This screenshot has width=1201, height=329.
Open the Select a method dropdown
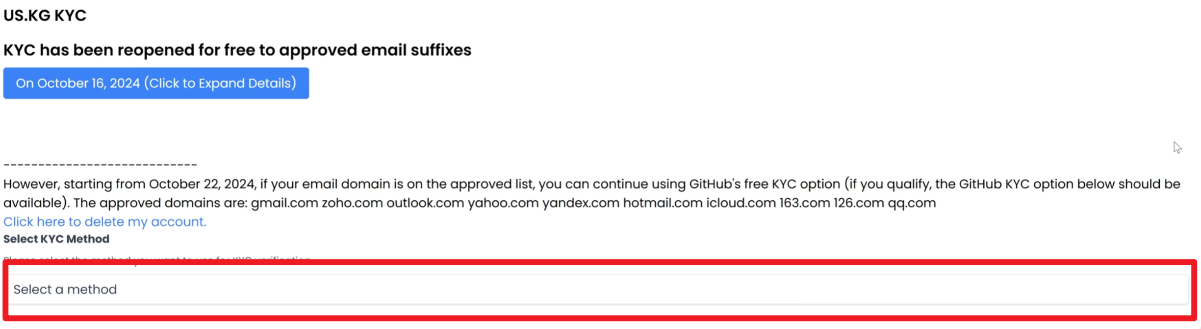click(x=598, y=289)
